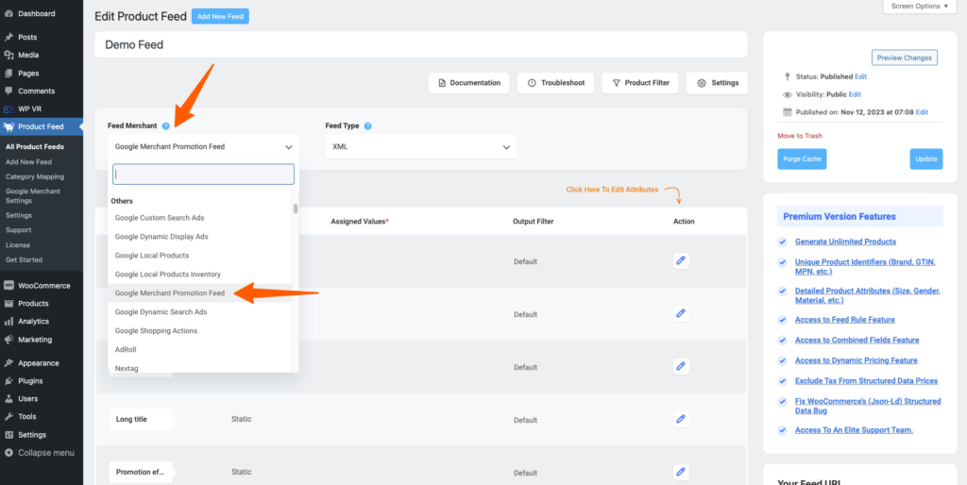Open Support submenu item

tap(19, 230)
